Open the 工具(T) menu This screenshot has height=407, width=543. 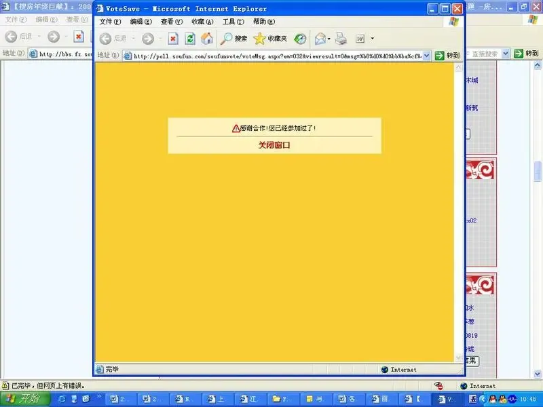pyautogui.click(x=233, y=22)
